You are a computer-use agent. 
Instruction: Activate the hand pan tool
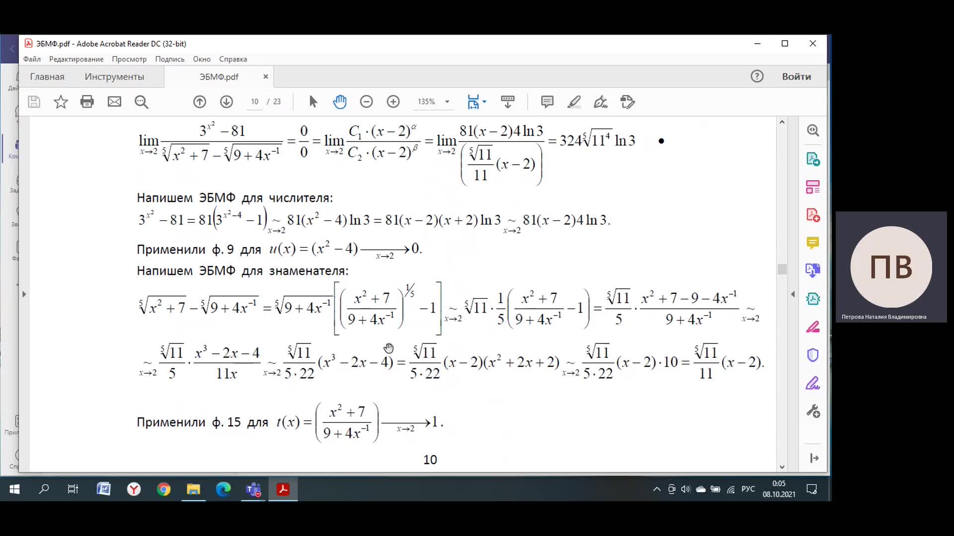tap(340, 102)
